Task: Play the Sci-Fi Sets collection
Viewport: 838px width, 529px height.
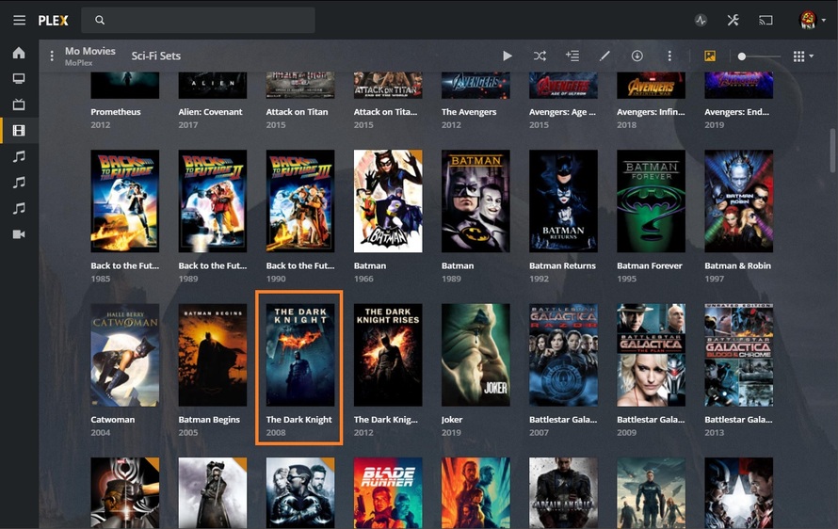Action: click(x=508, y=56)
